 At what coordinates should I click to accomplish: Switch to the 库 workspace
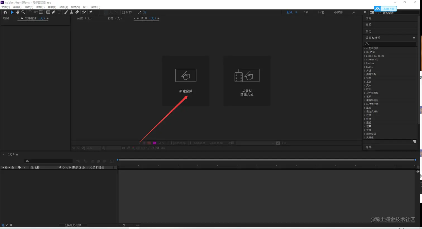[354, 12]
